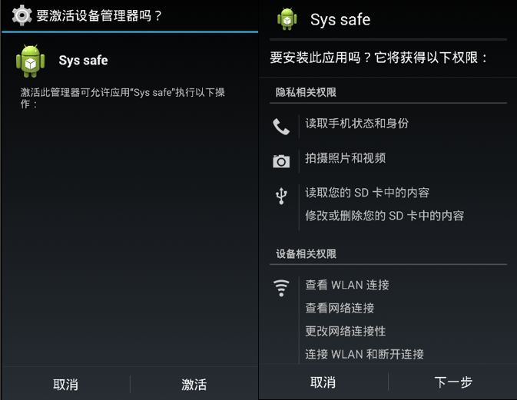Expand the 读取您的 SD 卡中的内容 permission

367,193
